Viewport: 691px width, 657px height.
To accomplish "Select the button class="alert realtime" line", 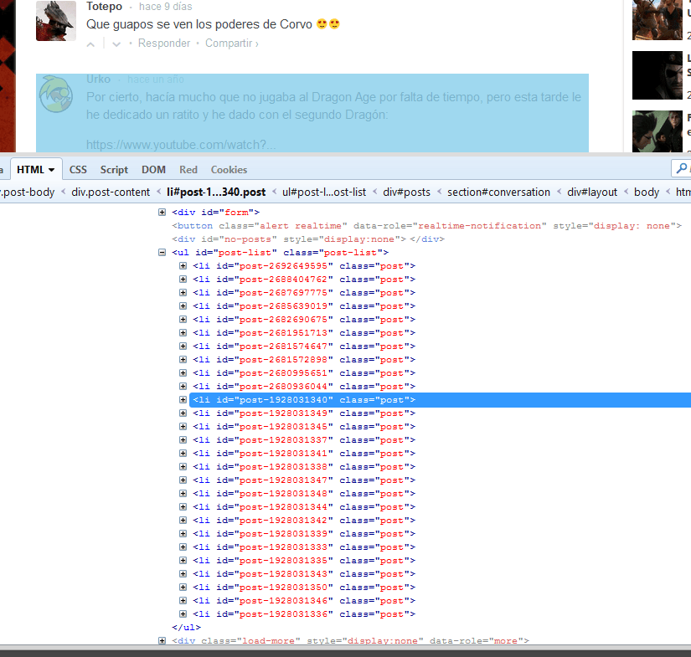I will [426, 225].
